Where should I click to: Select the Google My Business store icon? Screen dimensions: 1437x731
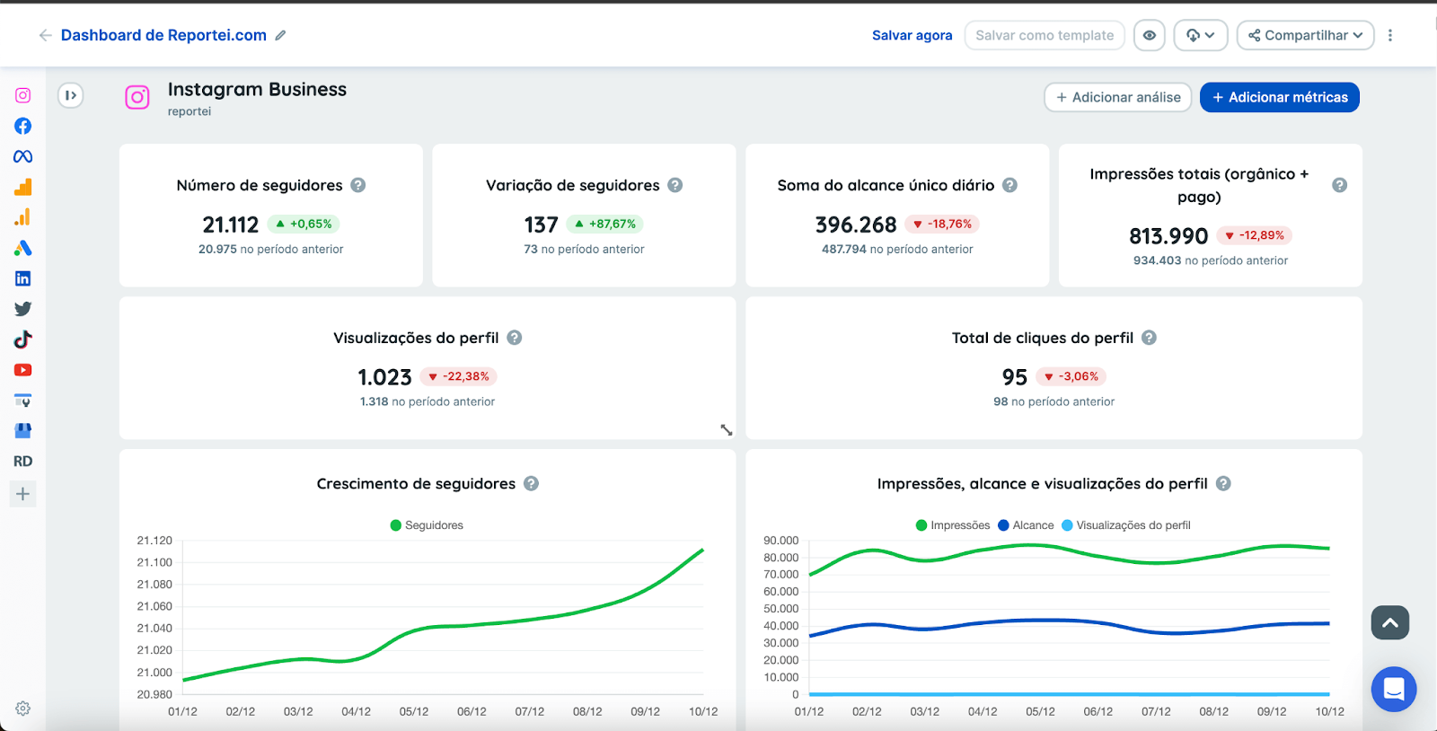(x=23, y=431)
